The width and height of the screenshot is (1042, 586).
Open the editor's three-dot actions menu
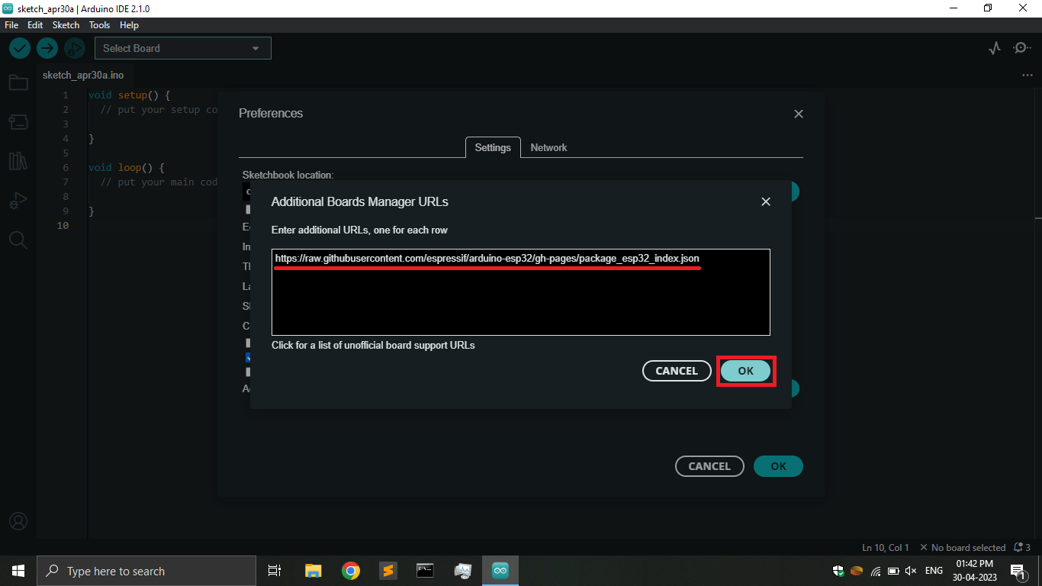1027,75
